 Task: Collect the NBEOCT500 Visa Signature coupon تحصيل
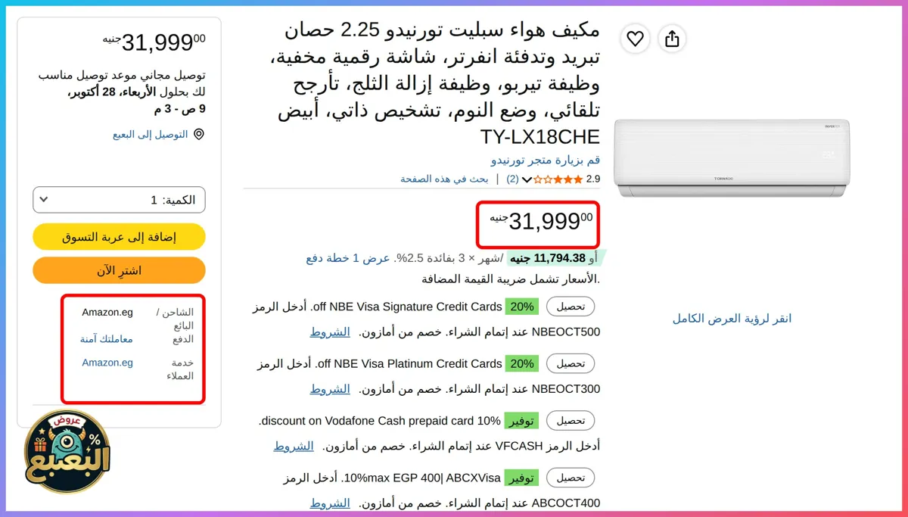pyautogui.click(x=571, y=307)
